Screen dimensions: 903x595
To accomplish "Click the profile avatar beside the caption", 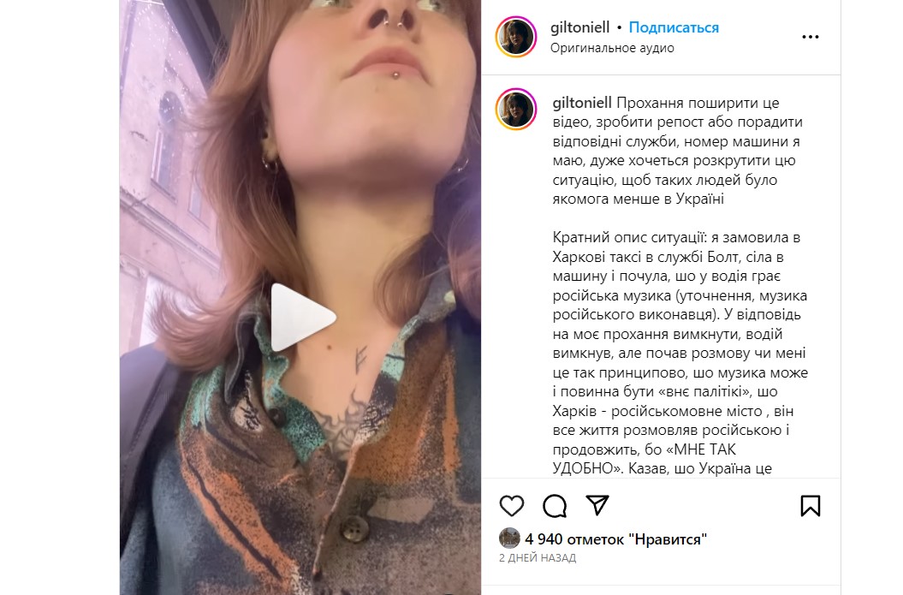I will click(516, 110).
